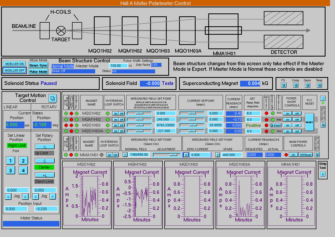Screen dimensions: 335x237
Task: Turn MMA1H01 main power On
Action: tap(293, 155)
